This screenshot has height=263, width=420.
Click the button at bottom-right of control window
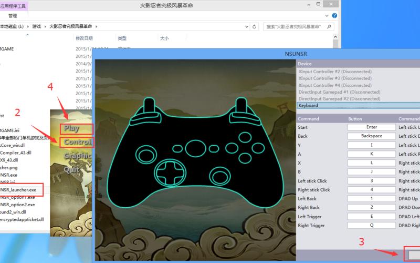pos(411,255)
